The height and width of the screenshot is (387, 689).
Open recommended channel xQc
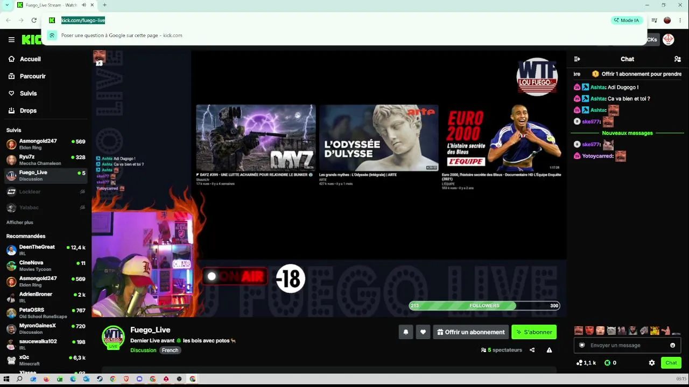click(x=46, y=360)
